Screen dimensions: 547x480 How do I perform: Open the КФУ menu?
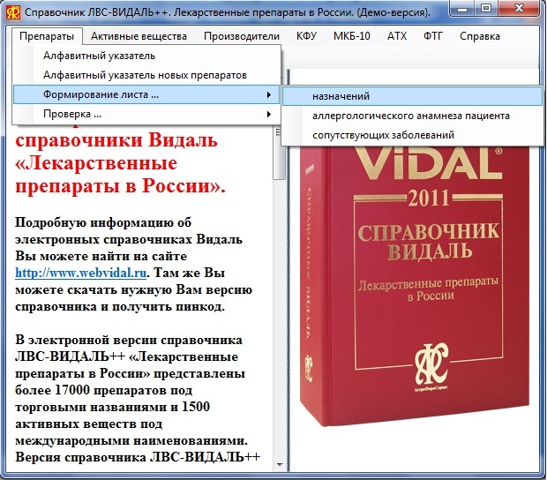click(x=307, y=36)
